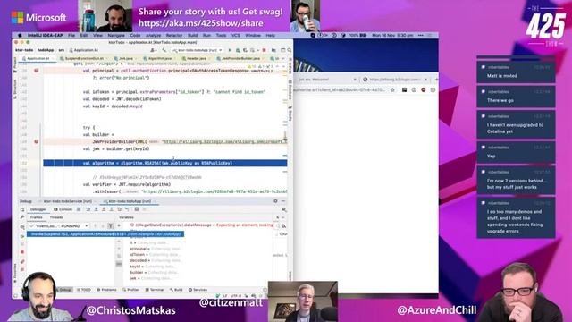
Task: Toggle the breakpoint on the val principal line
Action: pos(37,71)
